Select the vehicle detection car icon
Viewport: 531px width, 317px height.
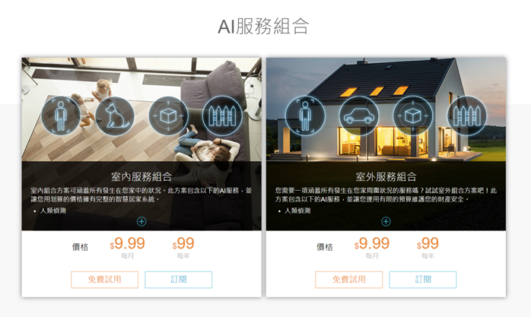coord(359,116)
